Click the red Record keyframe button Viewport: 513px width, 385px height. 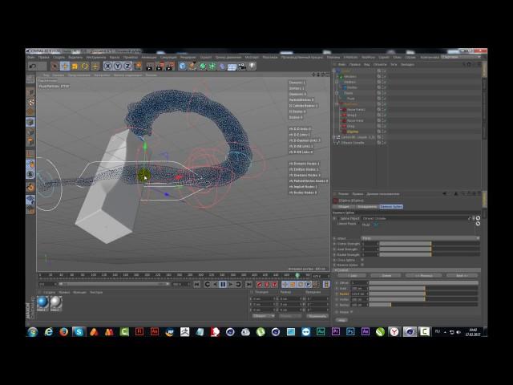[x=259, y=285]
